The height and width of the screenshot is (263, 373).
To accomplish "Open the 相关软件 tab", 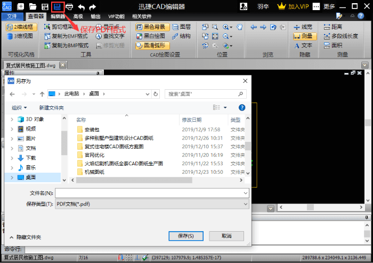I will [x=142, y=16].
